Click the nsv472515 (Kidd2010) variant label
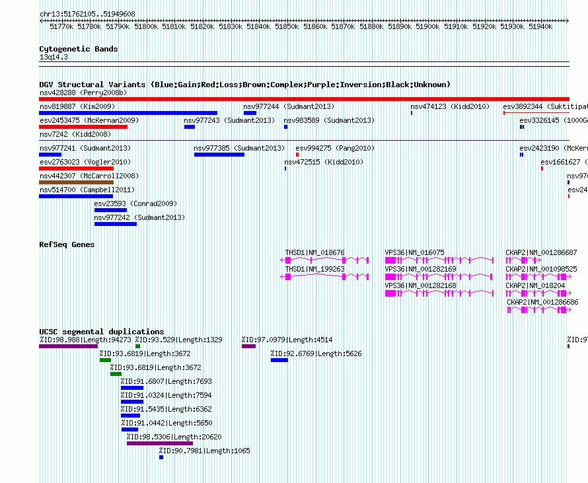Image resolution: width=588 pixels, height=483 pixels. 324,162
